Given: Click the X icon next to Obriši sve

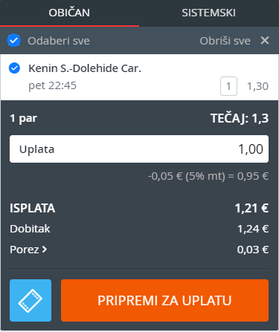Looking at the screenshot, I should (265, 40).
